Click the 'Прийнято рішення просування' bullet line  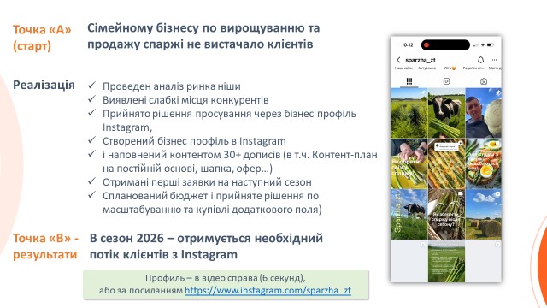pyautogui.click(x=229, y=121)
